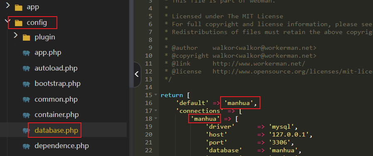
Task: Click the return keyword on line 15
Action: coord(172,95)
